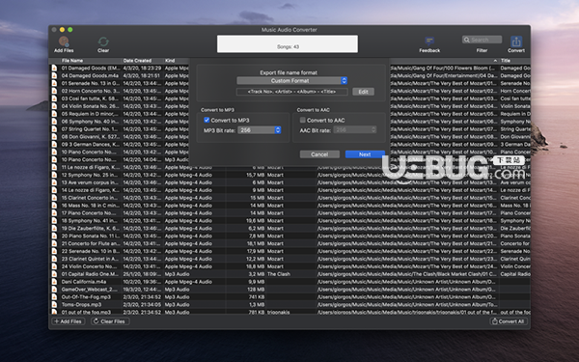Select the 21 Concerto for Flute row
Viewport: 579px width, 362px height.
point(289,243)
